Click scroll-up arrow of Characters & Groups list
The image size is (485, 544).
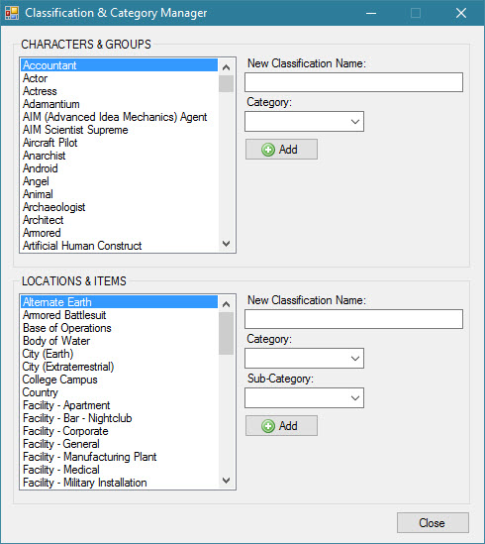[x=226, y=67]
